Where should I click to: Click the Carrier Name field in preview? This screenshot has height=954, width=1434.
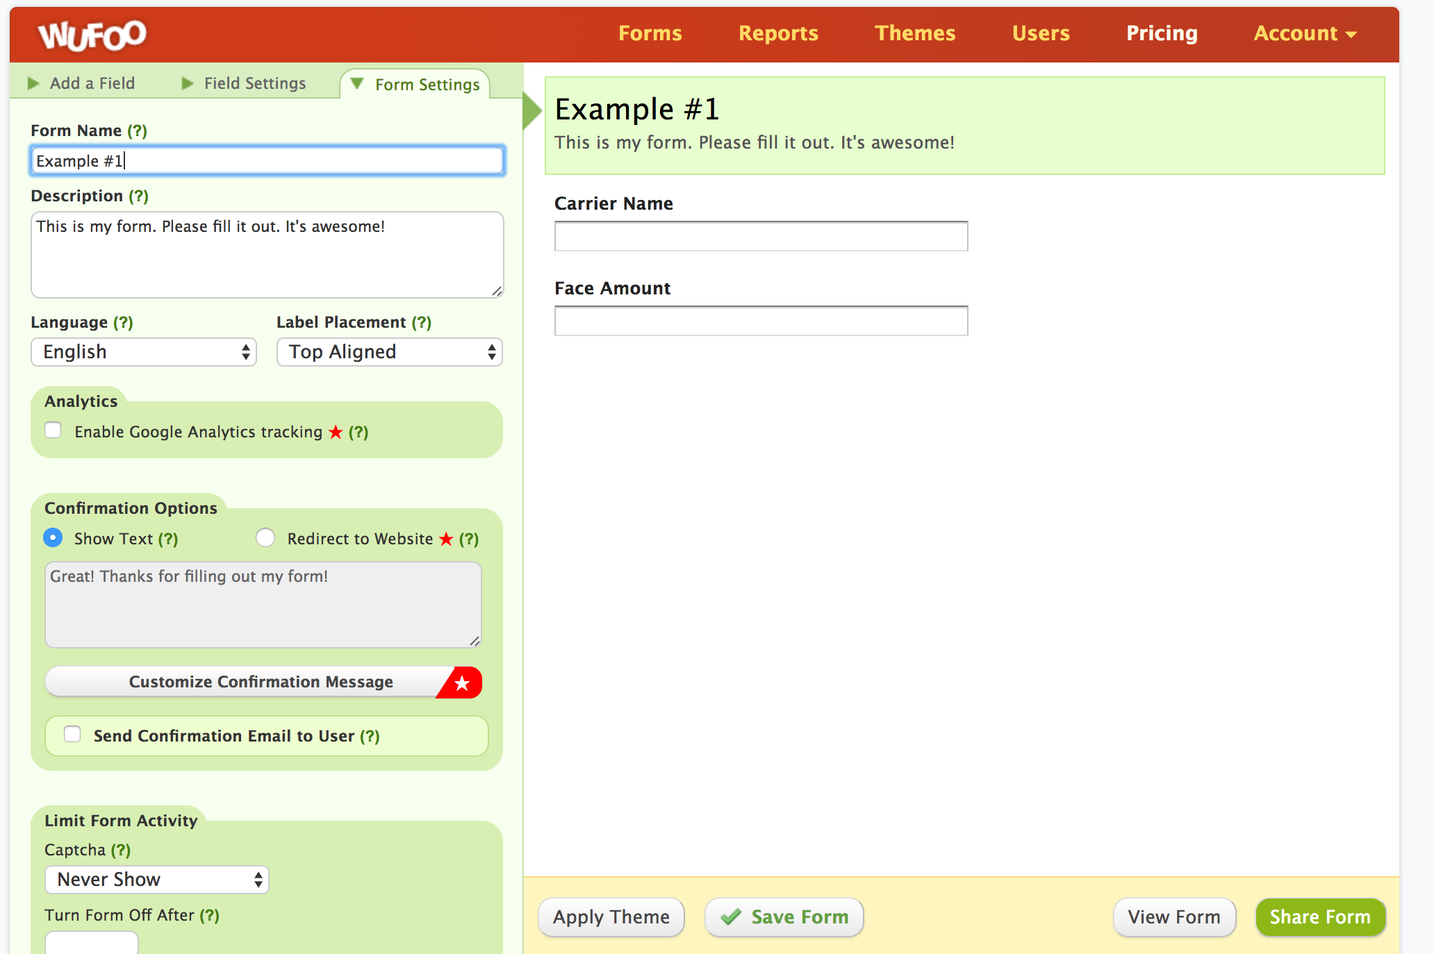[761, 236]
